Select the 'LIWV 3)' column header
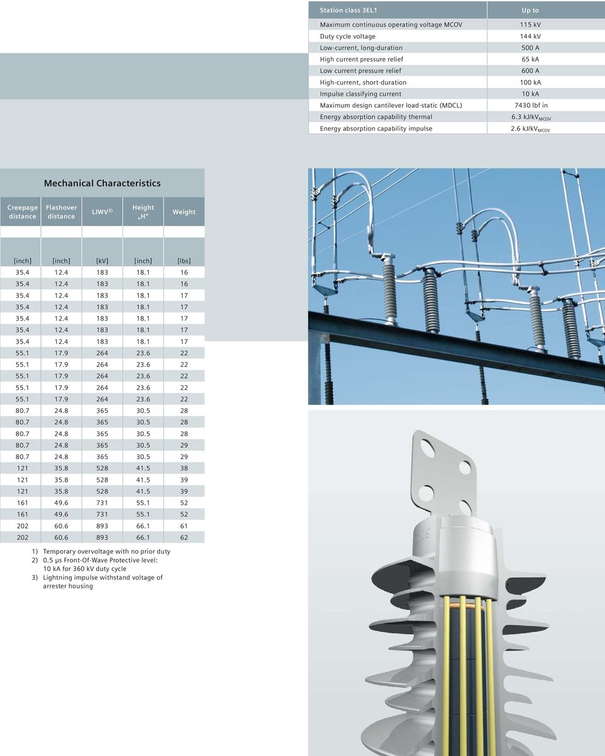The width and height of the screenshot is (605, 756). (102, 212)
